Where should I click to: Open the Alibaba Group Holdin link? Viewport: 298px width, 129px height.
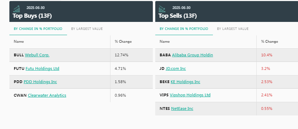[x=192, y=55]
